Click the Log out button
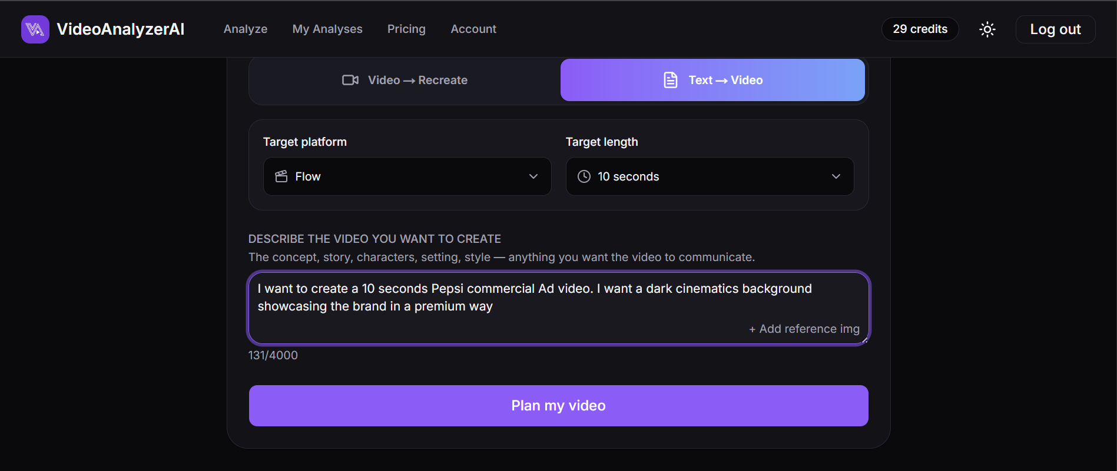The height and width of the screenshot is (471, 1117). (x=1056, y=29)
